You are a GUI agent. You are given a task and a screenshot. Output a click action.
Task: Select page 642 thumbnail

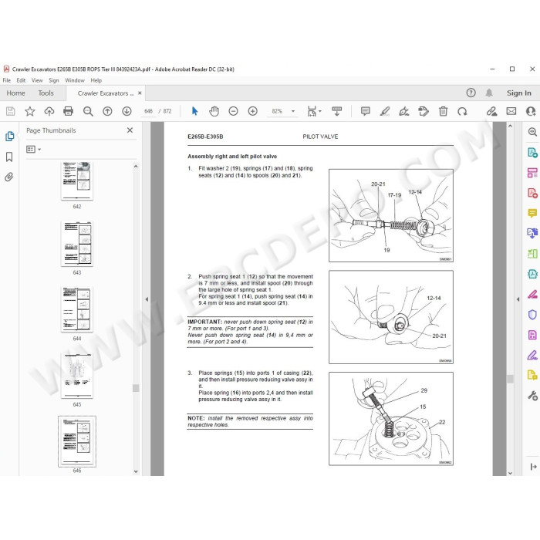77,181
